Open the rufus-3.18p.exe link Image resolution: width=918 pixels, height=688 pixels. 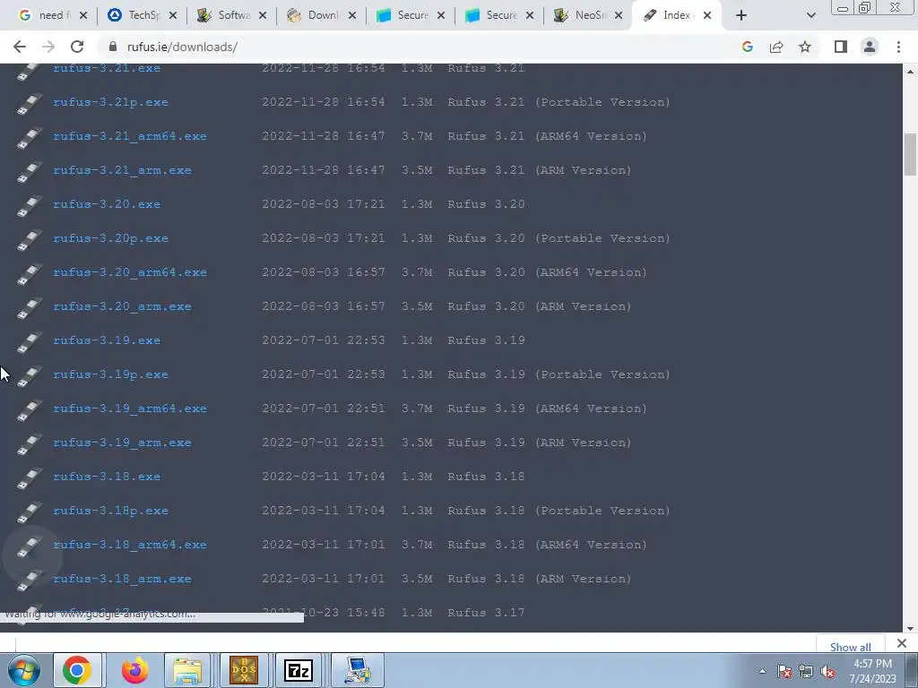point(110,510)
